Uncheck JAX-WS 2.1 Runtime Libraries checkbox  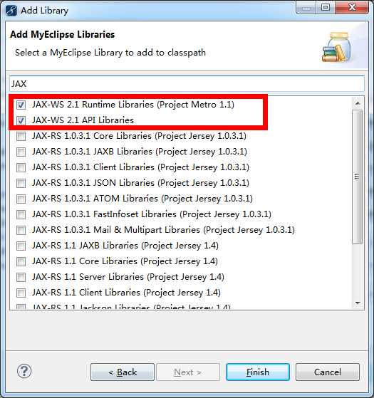[21, 105]
